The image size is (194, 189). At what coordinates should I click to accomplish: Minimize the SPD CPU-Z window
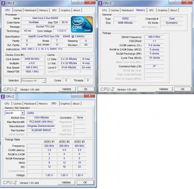[x=75, y=96]
